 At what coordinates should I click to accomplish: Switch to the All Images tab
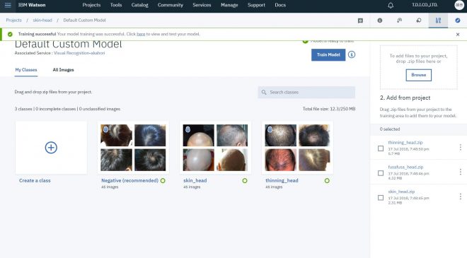click(x=63, y=70)
